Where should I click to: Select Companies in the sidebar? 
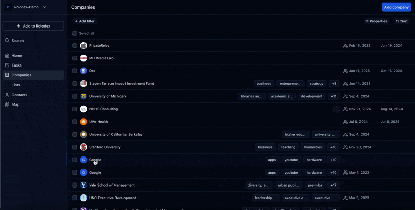point(33,75)
